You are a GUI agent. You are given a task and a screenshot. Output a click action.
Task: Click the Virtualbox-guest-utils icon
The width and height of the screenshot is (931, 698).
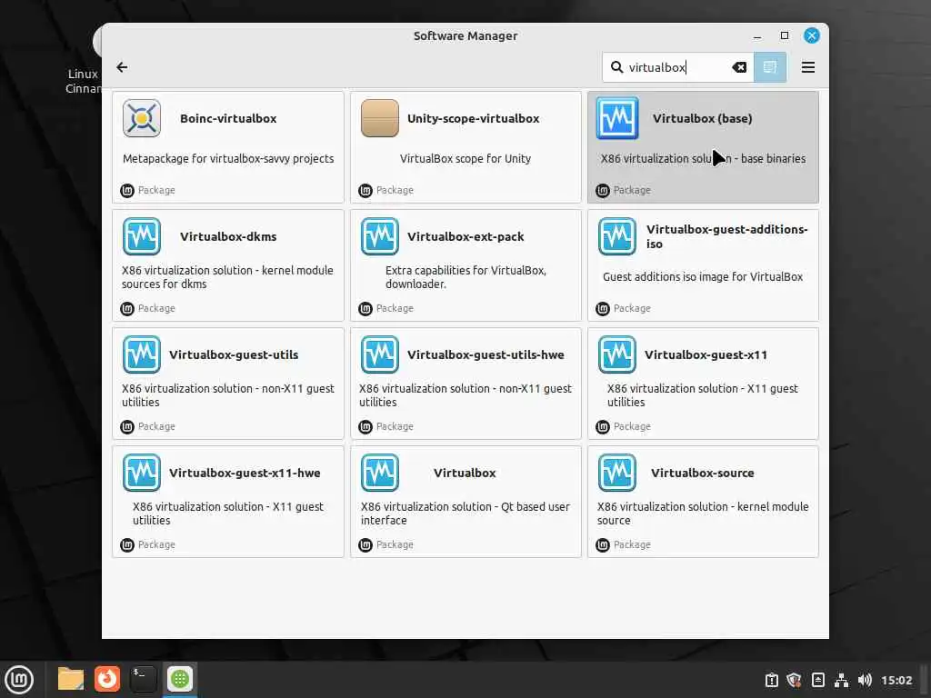(141, 354)
